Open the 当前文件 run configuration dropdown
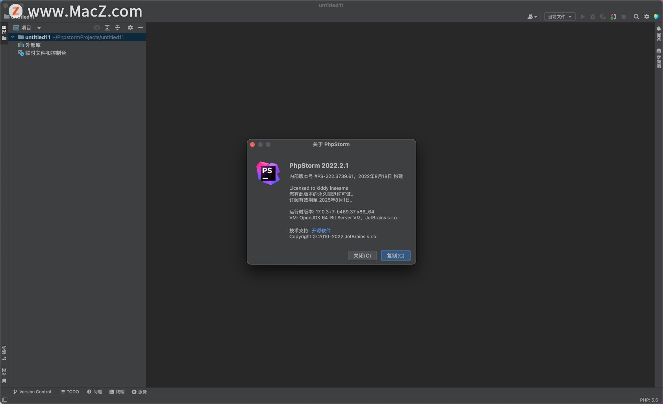 (559, 17)
